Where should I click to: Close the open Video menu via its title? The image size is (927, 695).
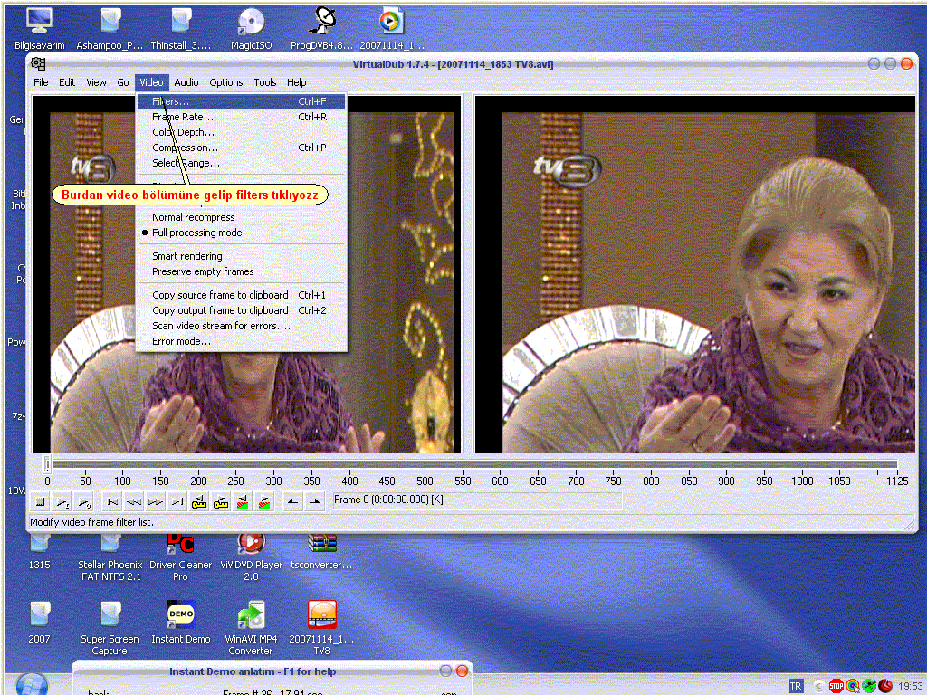[151, 82]
